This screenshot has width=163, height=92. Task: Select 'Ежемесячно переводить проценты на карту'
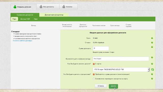(x=94, y=79)
